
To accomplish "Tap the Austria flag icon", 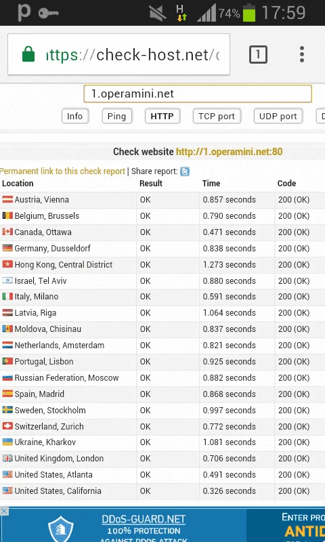I will click(7, 199).
